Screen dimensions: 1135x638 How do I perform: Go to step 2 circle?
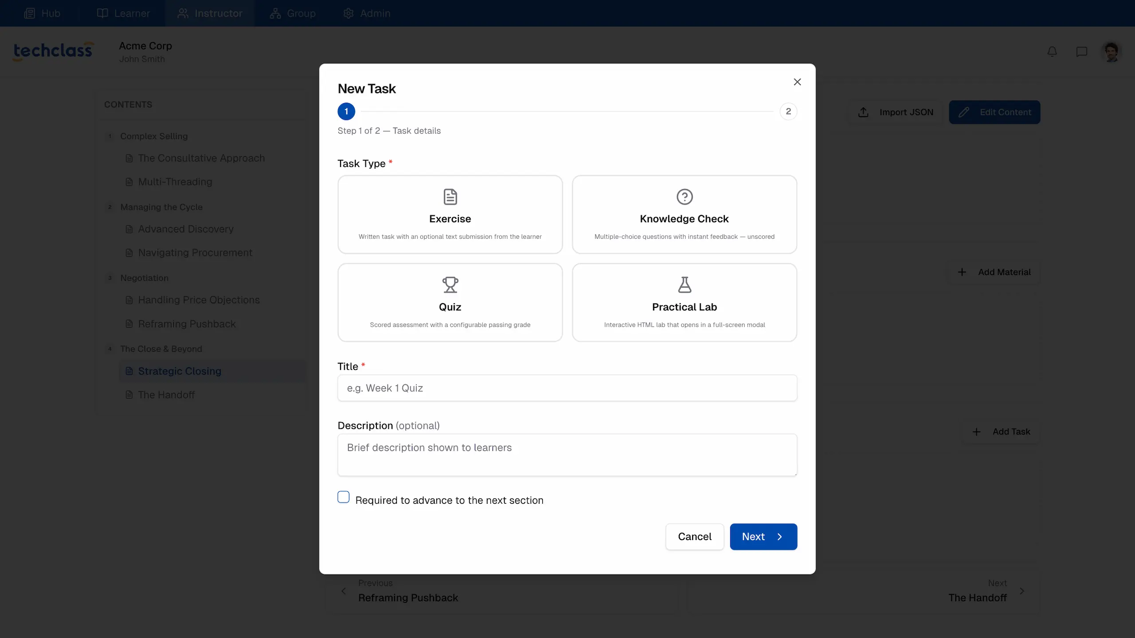(x=788, y=112)
